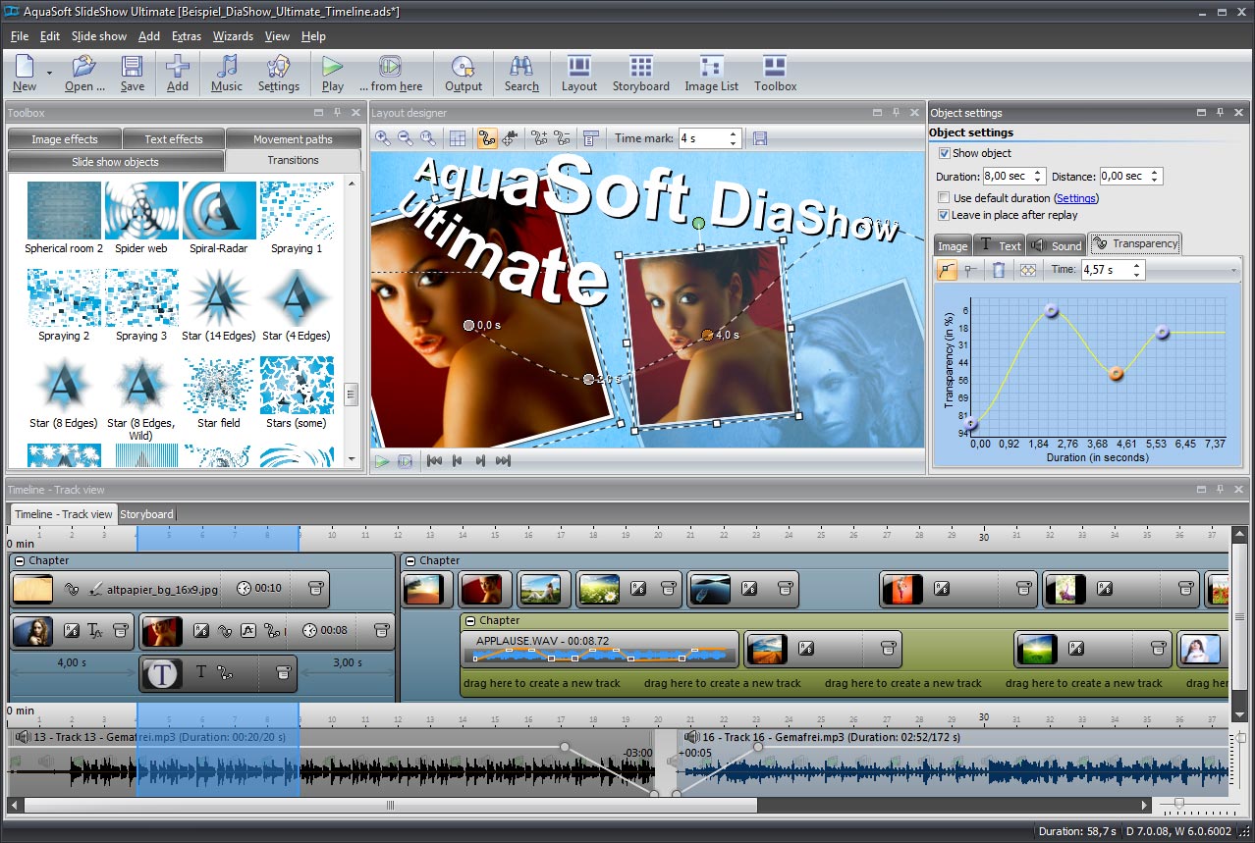Collapse the second grey Chapter in timeline
This screenshot has height=843, width=1255.
coord(409,561)
